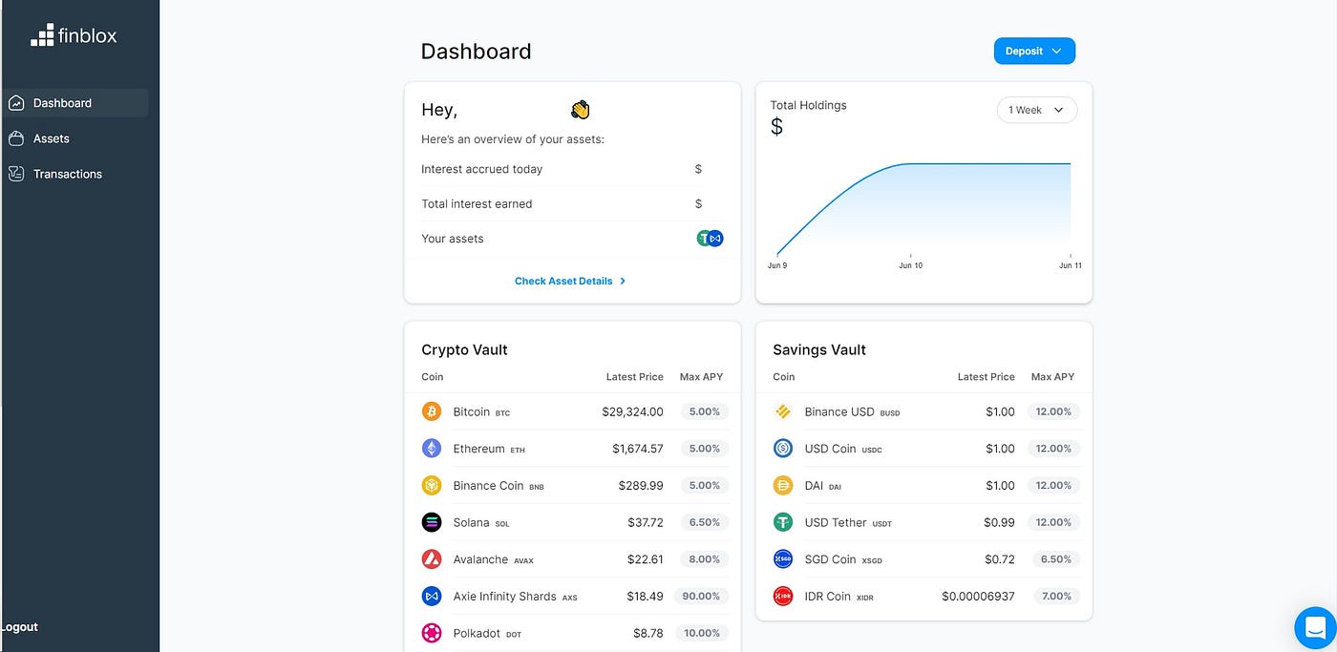Click the Crypto Vault Max APY column header

[701, 377]
